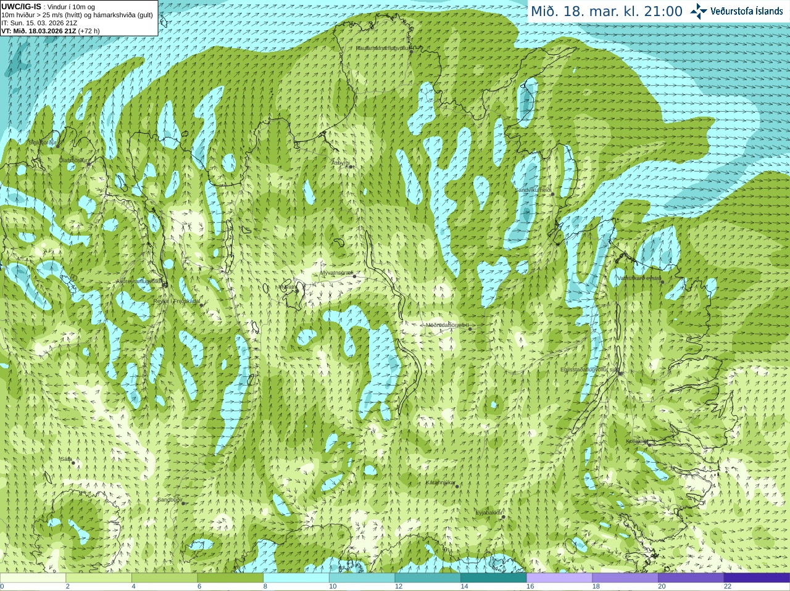This screenshot has height=591, width=790.
Task: Pick the 0–2 m/s legend color swatch
Action: [33, 578]
